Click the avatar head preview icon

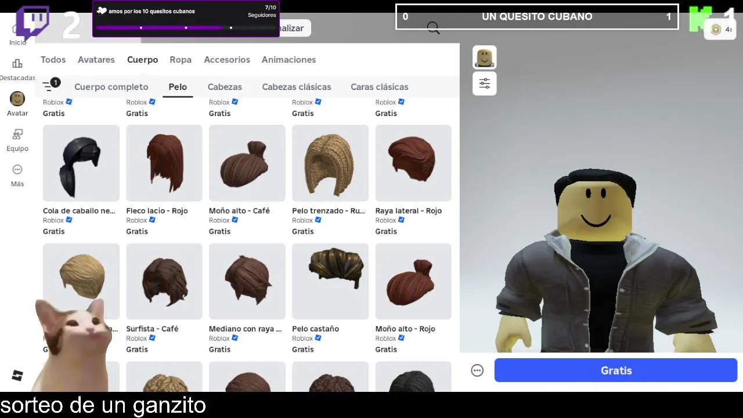tap(485, 57)
